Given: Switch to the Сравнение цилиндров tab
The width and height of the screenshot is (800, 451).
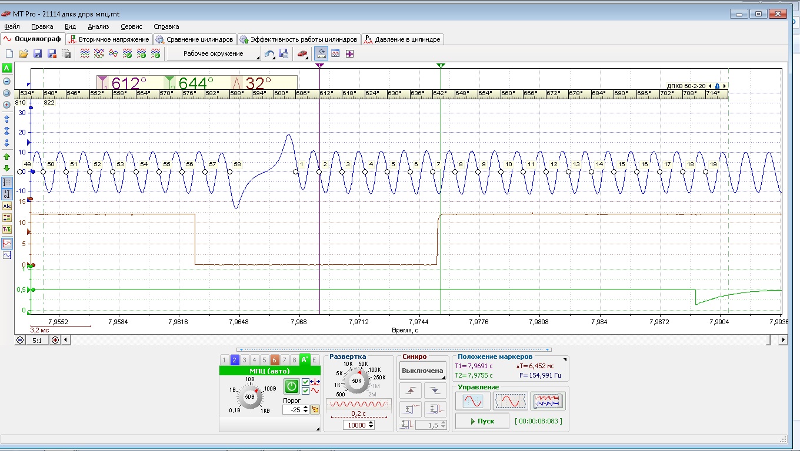Looking at the screenshot, I should (195, 39).
